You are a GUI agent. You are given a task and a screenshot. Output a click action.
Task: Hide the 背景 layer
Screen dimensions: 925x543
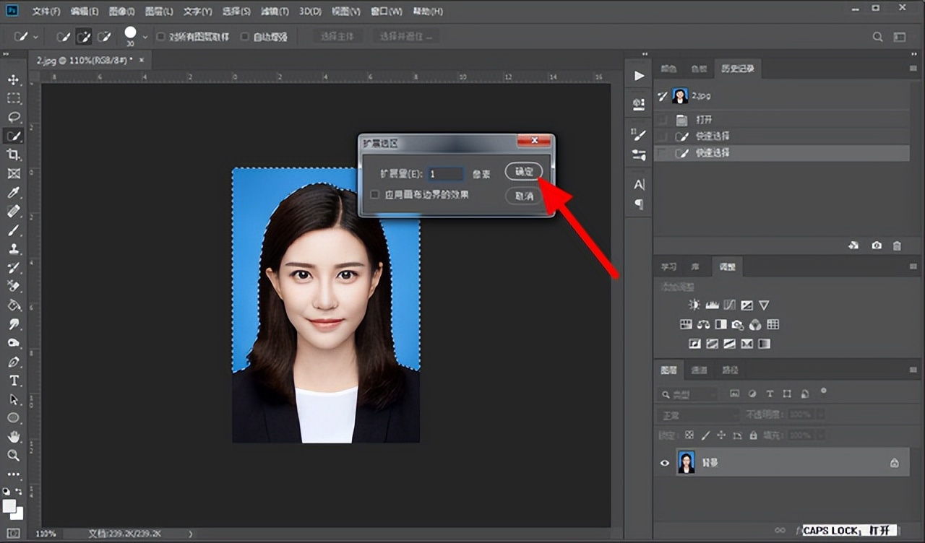tap(664, 462)
